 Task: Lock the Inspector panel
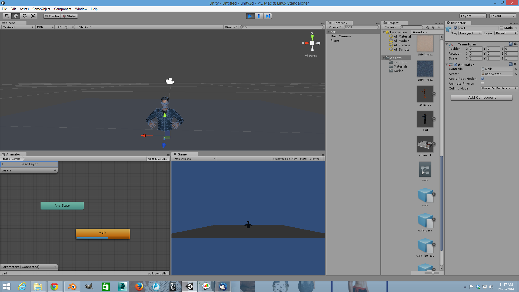click(511, 23)
